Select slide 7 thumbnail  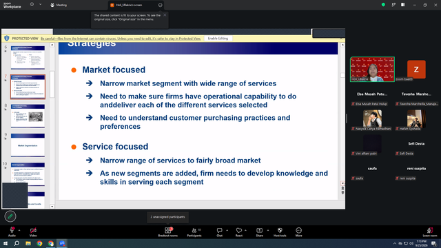(x=28, y=87)
